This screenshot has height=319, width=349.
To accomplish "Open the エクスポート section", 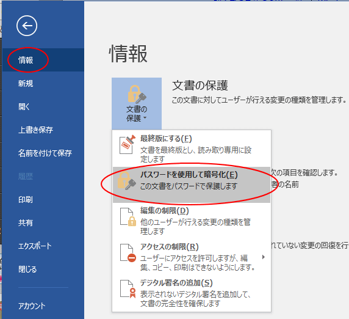I will (43, 246).
